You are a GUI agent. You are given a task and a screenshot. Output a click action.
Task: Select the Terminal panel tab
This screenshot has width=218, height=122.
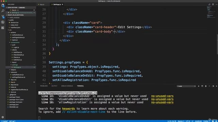(x=80, y=86)
